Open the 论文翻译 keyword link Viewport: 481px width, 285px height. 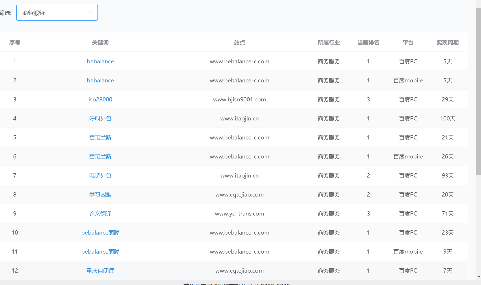click(x=100, y=213)
